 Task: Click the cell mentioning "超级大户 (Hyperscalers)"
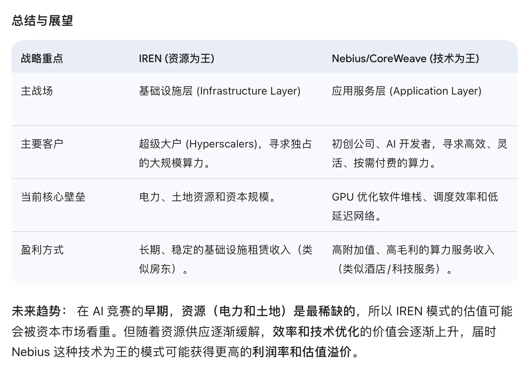coord(225,153)
